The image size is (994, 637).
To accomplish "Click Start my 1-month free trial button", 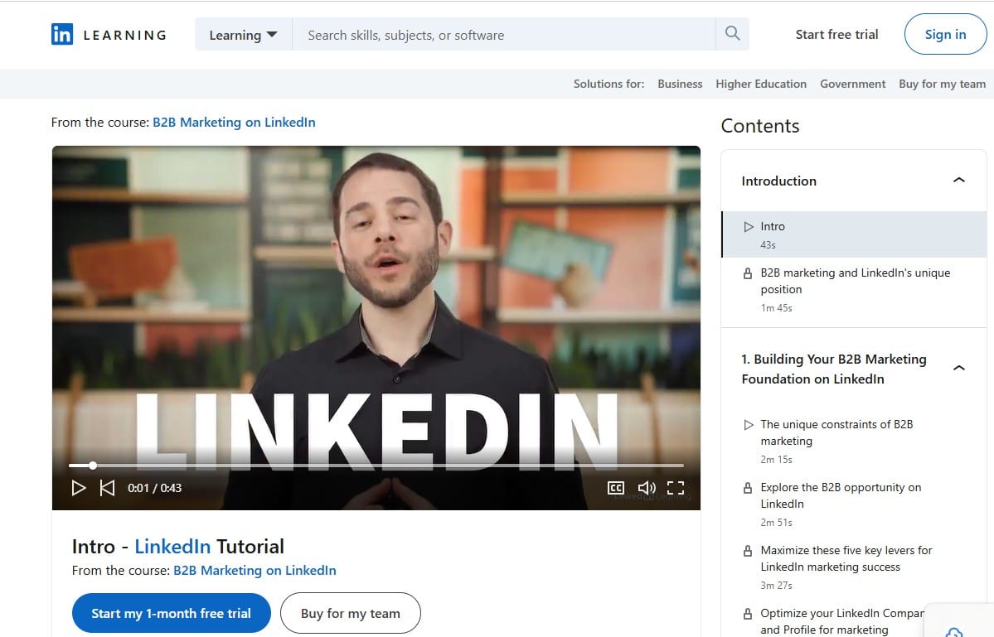I will [x=171, y=613].
